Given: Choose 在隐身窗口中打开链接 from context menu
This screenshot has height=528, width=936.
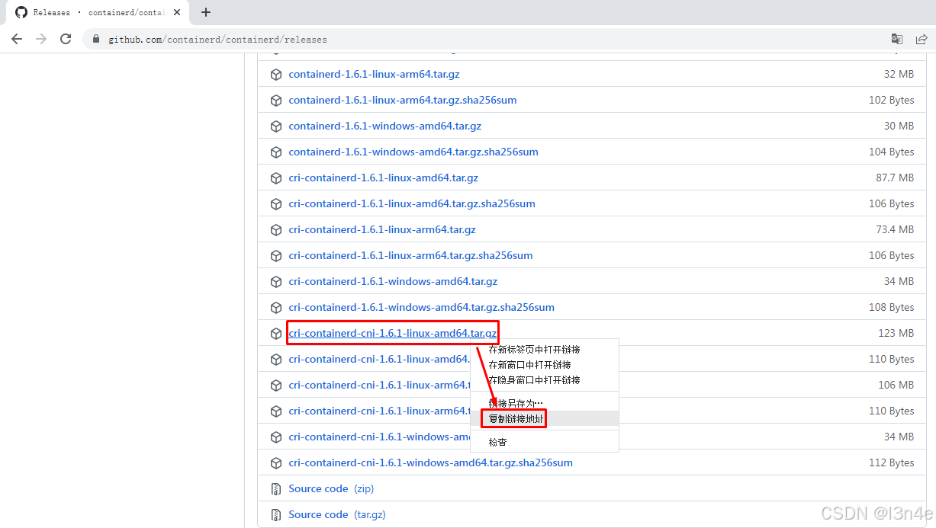Looking at the screenshot, I should pos(544,380).
